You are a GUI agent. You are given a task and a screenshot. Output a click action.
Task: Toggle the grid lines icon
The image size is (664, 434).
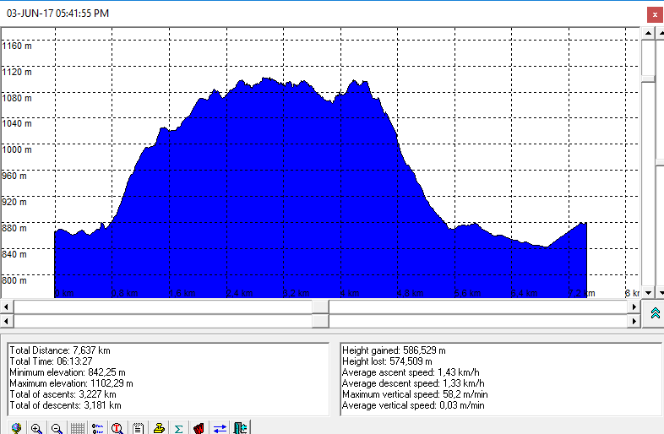pyautogui.click(x=77, y=428)
